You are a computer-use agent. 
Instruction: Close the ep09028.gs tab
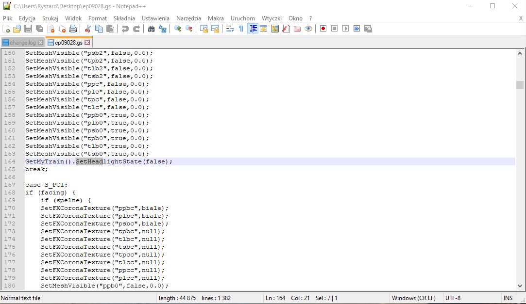(x=87, y=43)
